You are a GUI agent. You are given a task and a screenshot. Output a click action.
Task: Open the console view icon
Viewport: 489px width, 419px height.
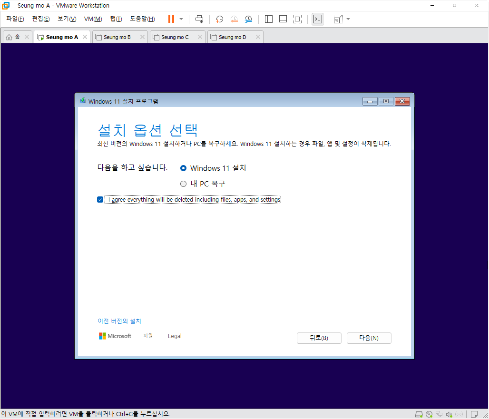tap(317, 19)
